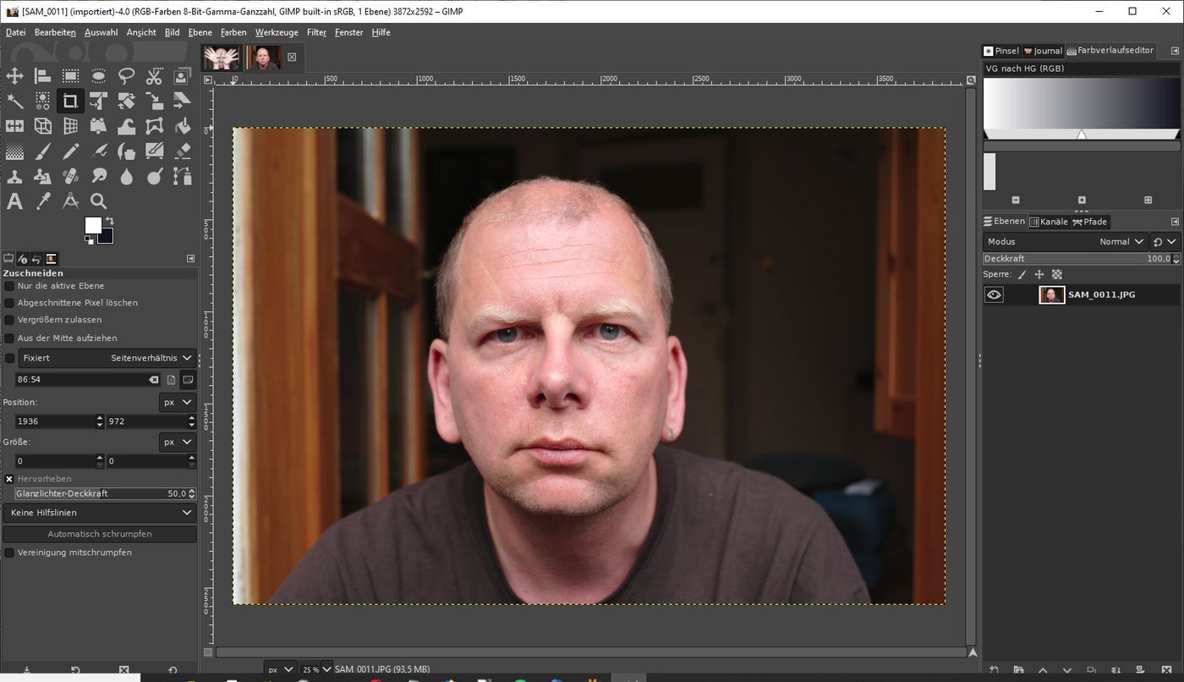The width and height of the screenshot is (1184, 682).
Task: Swap foreground and background colors
Action: (108, 222)
